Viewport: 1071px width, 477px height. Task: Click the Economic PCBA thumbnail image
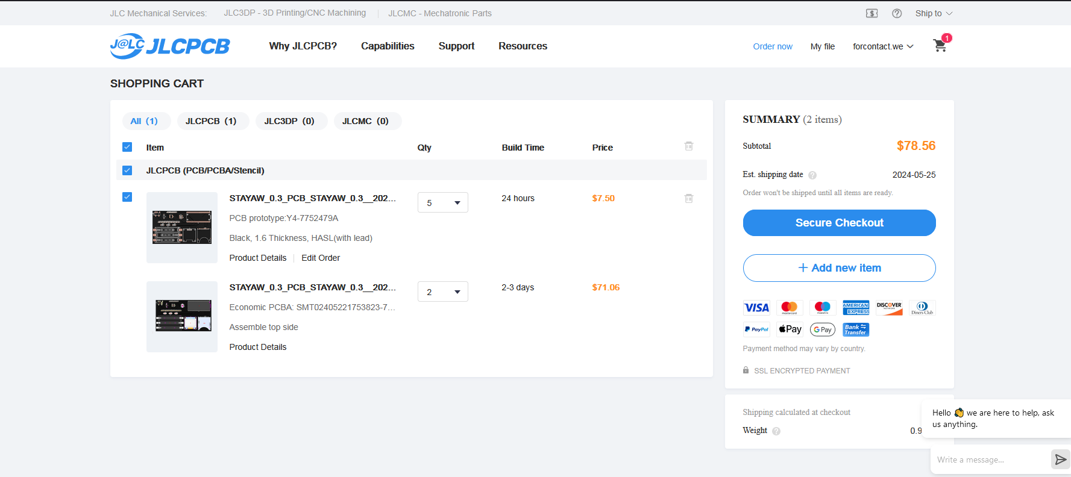(x=182, y=317)
